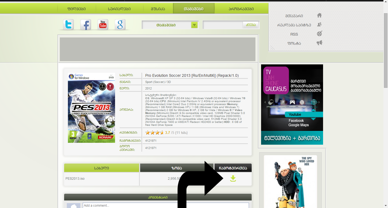Image resolution: width=388 pixels, height=208 pixels.
Task: Click the year value 2012
Action: click(x=148, y=88)
